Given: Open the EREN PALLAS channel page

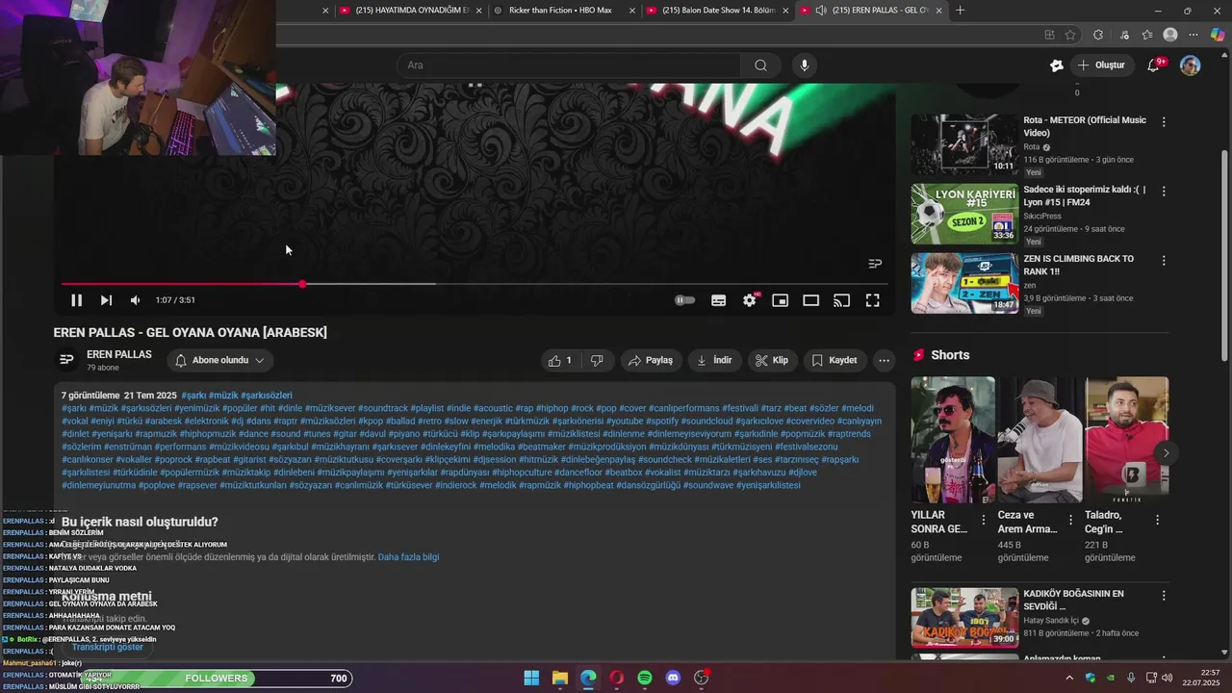Looking at the screenshot, I should click(119, 354).
